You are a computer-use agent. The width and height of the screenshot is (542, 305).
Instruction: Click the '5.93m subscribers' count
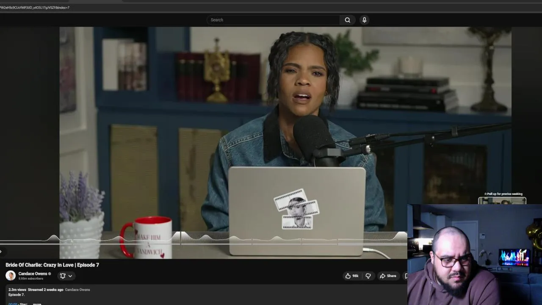click(30, 279)
